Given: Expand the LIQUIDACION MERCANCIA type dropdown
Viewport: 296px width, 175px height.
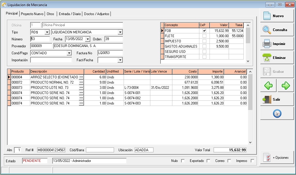Looking at the screenshot, I should (120, 32).
